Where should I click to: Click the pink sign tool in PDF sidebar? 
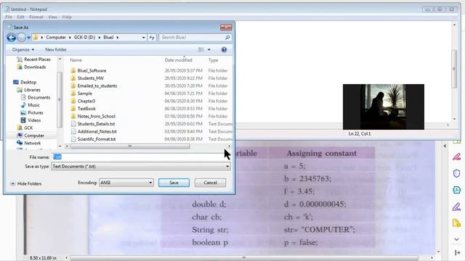click(457, 157)
